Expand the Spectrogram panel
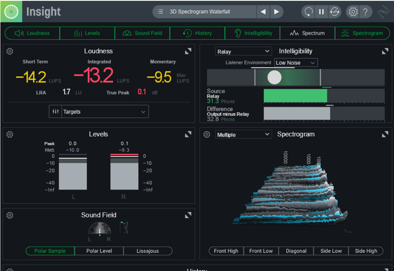Viewport: 394px width, 271px height. (x=385, y=135)
